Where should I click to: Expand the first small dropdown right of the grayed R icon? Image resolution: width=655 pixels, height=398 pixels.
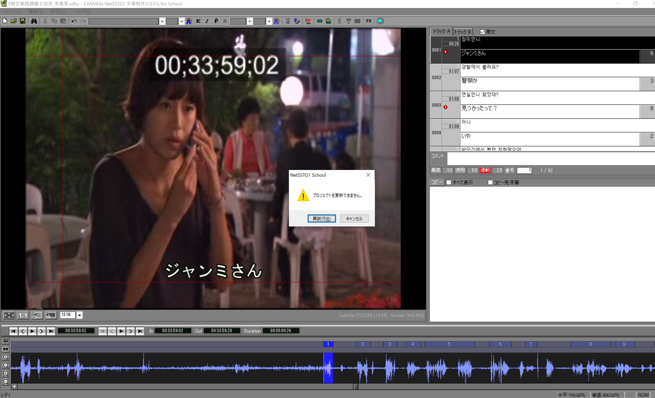(250, 21)
